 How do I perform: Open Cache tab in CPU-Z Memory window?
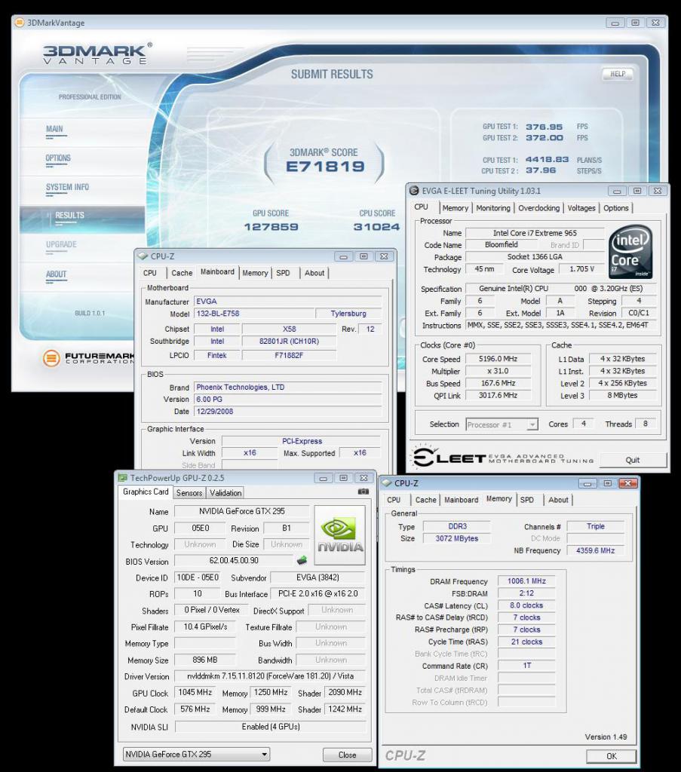point(425,500)
